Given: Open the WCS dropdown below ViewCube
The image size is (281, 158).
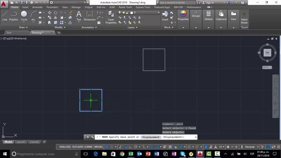Looking at the screenshot, I should pos(267,67).
